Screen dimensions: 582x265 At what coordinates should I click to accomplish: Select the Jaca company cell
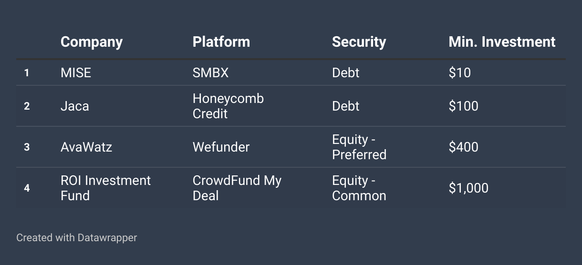click(75, 106)
